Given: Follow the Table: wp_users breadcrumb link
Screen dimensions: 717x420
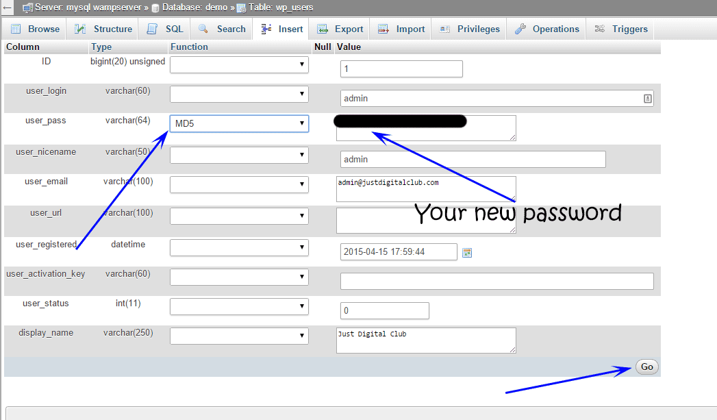Looking at the screenshot, I should click(281, 8).
